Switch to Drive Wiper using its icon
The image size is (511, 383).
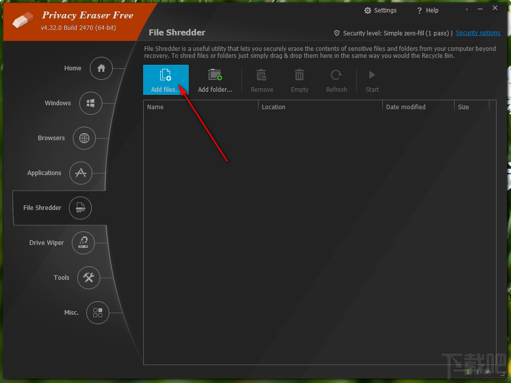83,243
